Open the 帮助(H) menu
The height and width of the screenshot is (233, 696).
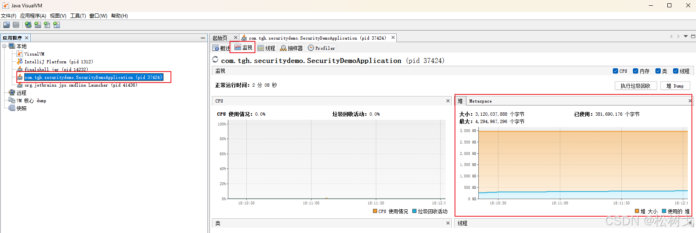[119, 16]
